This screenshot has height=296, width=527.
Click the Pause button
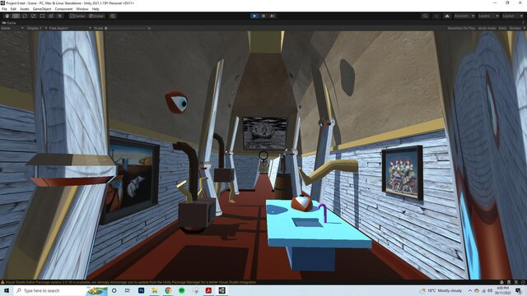[x=263, y=16]
